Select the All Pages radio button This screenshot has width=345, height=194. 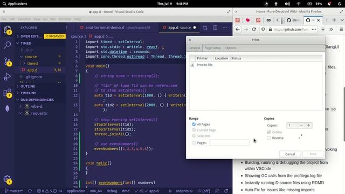(x=194, y=124)
